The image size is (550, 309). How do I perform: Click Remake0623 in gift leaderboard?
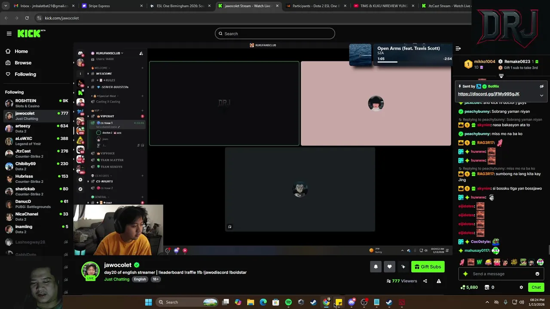click(x=517, y=62)
